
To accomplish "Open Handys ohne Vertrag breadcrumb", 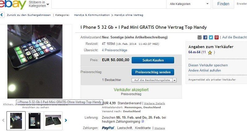I will tap(129, 15).
